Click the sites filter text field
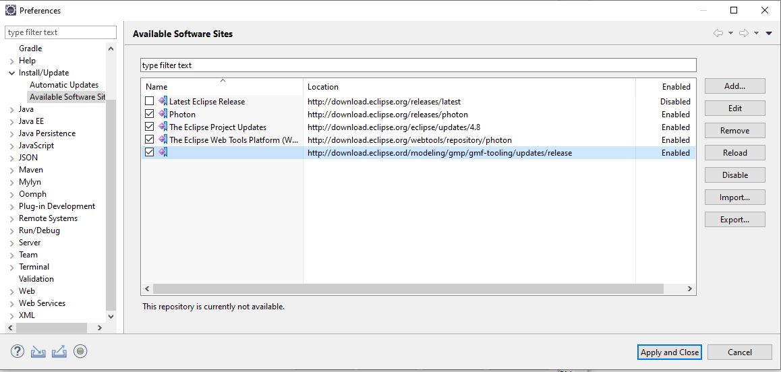This screenshot has width=781, height=372. click(418, 65)
